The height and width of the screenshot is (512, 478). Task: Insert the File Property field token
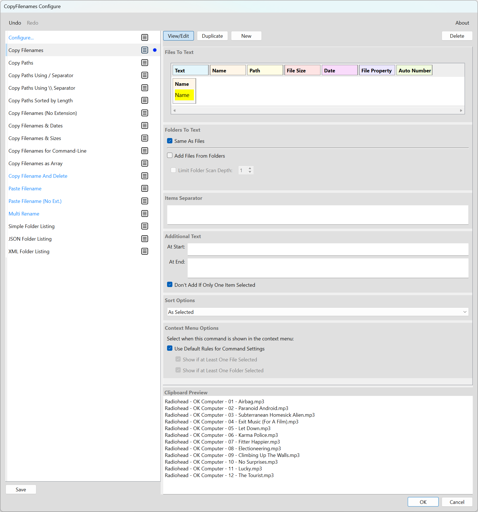click(x=377, y=70)
